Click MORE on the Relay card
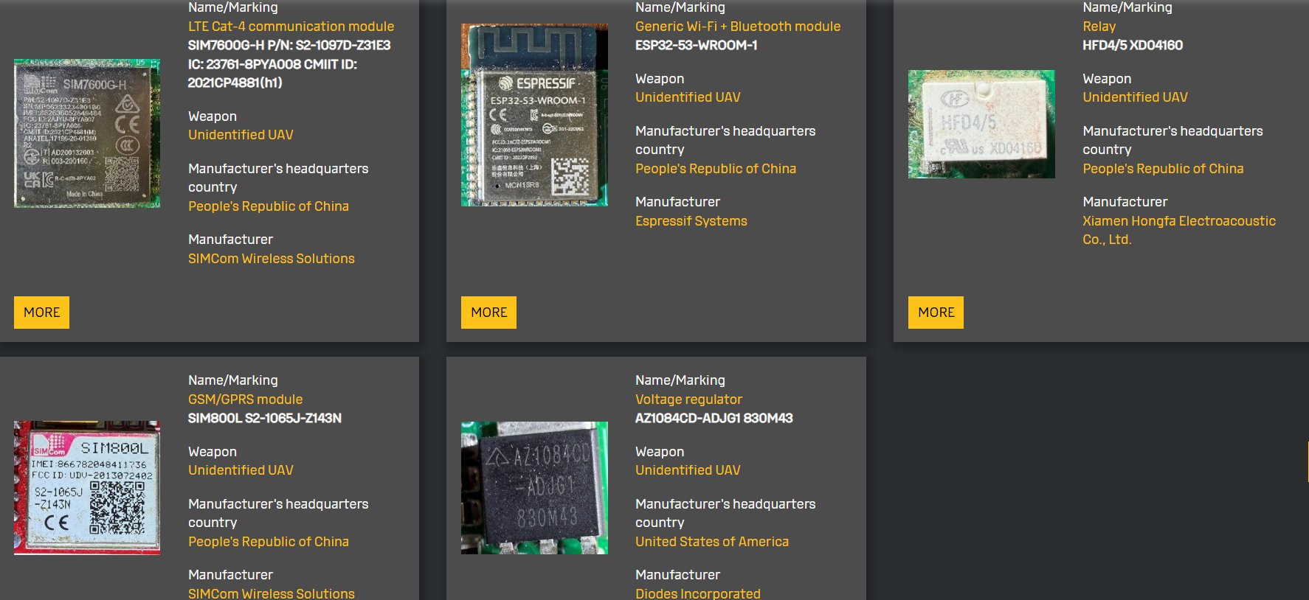This screenshot has height=600, width=1309. point(936,313)
